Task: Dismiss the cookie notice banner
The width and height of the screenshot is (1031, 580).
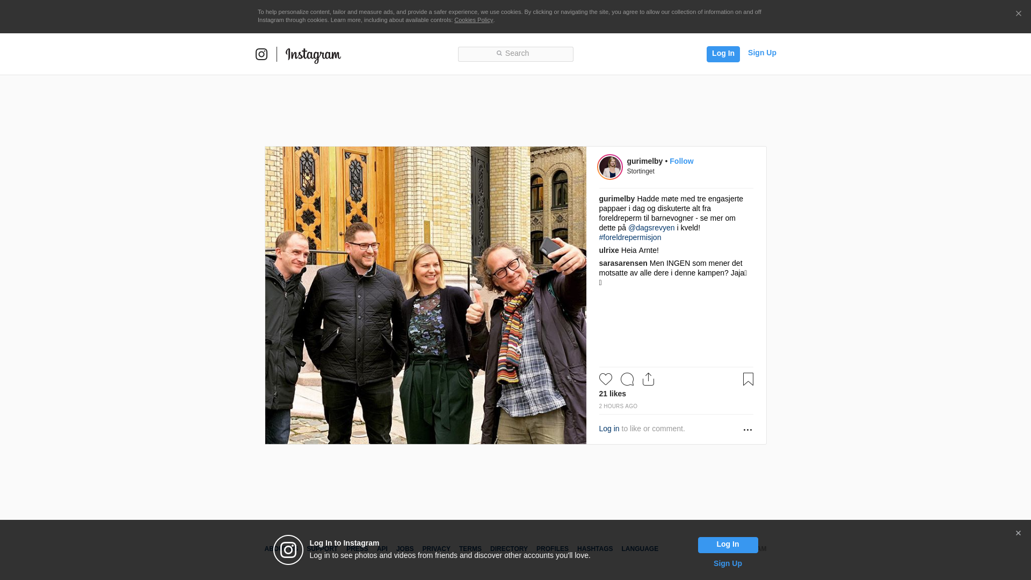Action: [x=1018, y=14]
